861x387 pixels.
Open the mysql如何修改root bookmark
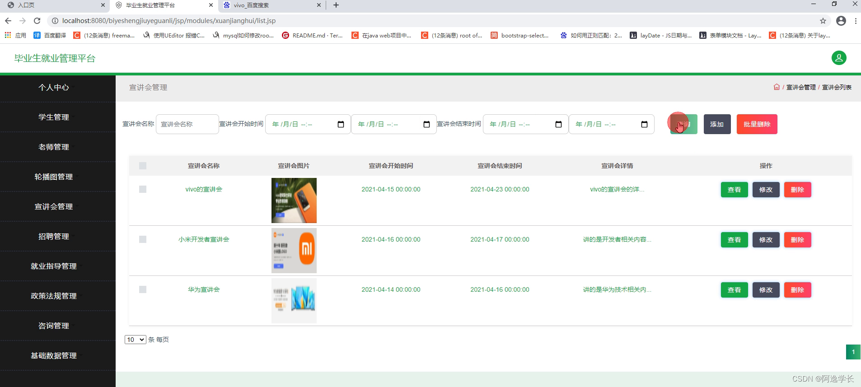243,35
